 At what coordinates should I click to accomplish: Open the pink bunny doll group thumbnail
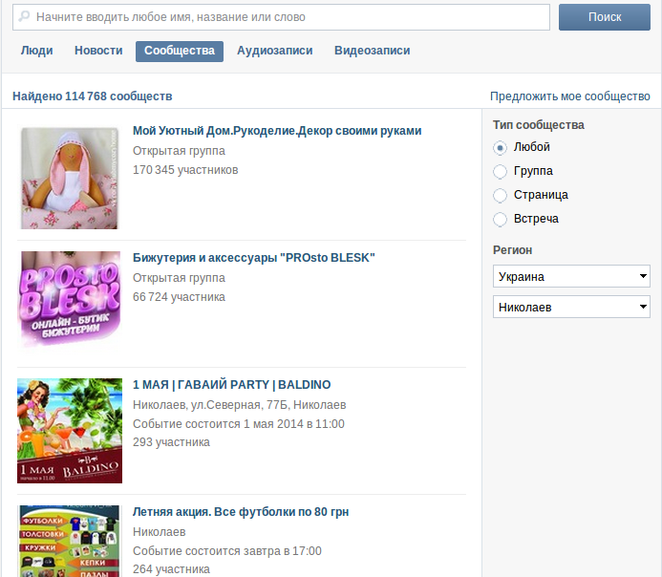(x=70, y=178)
